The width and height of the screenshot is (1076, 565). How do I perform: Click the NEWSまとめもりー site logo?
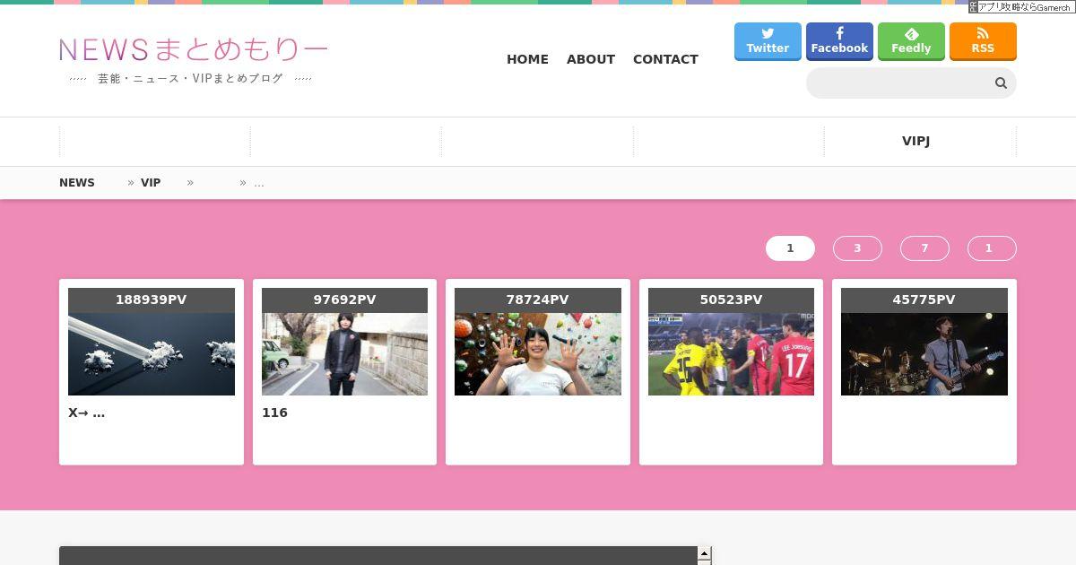coord(194,49)
